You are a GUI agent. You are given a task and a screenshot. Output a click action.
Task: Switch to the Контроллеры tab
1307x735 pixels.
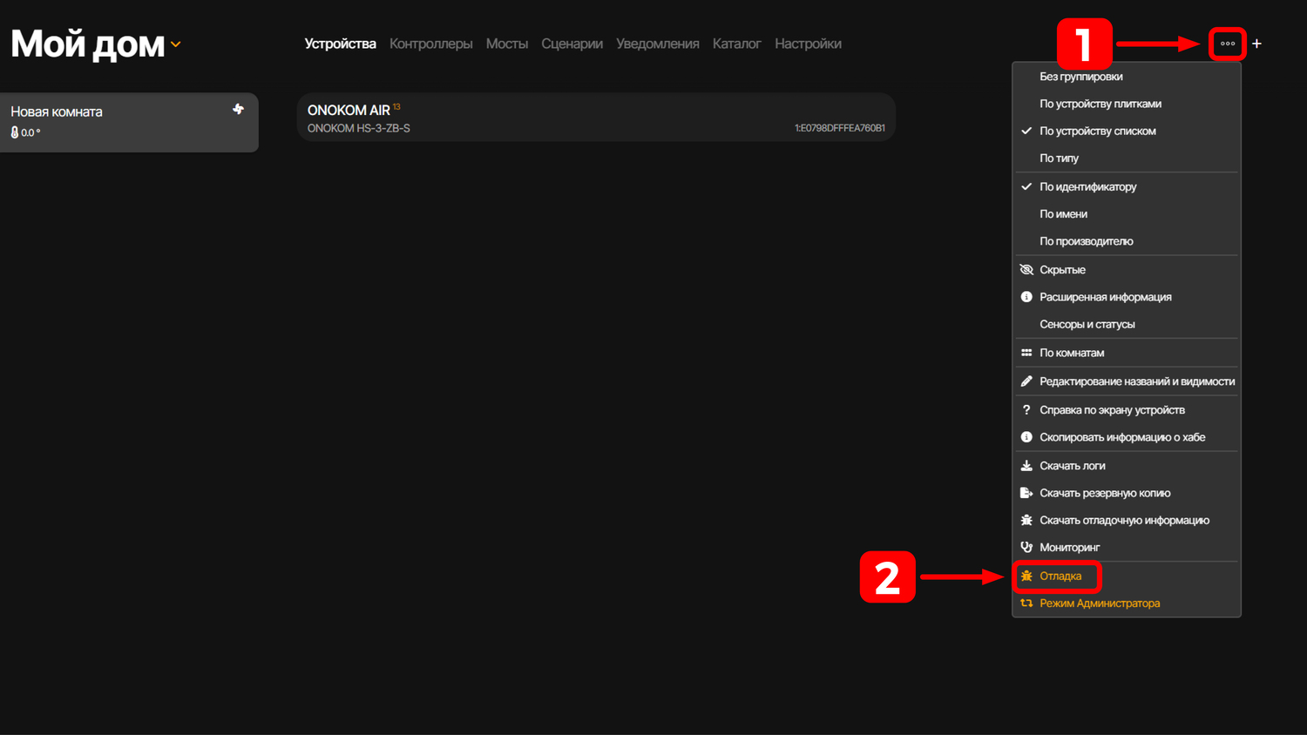pos(430,44)
